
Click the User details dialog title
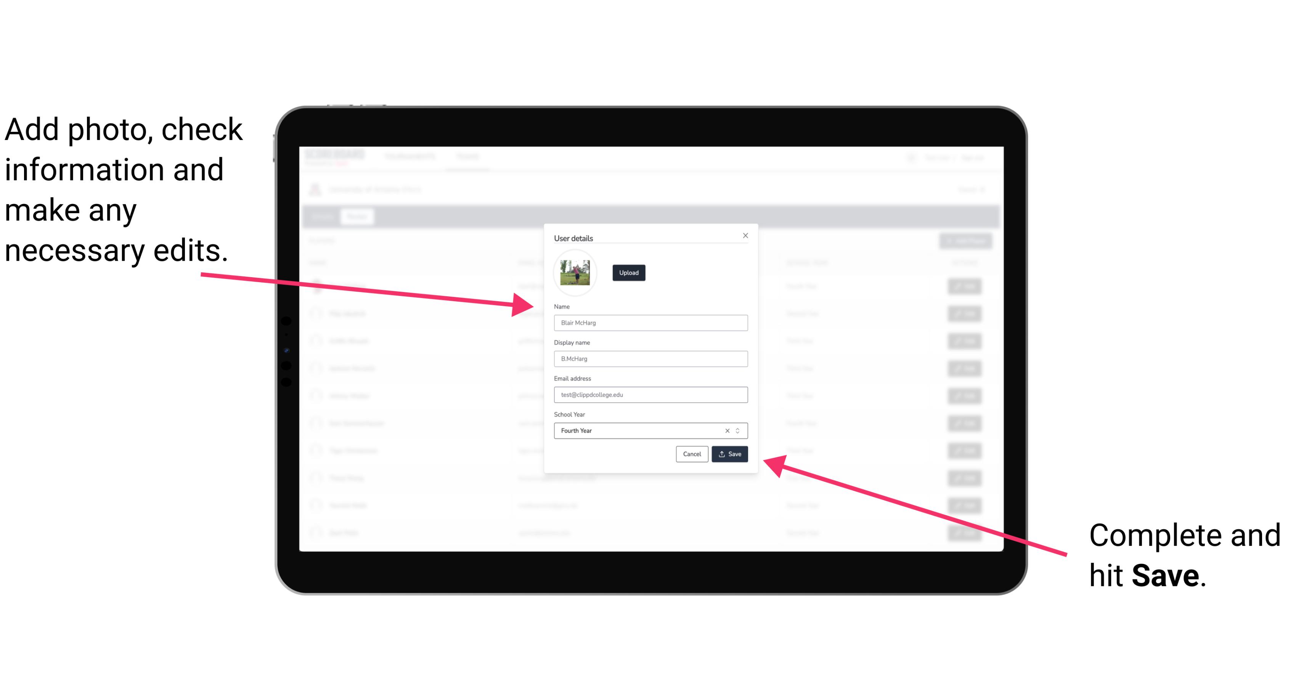pos(574,237)
